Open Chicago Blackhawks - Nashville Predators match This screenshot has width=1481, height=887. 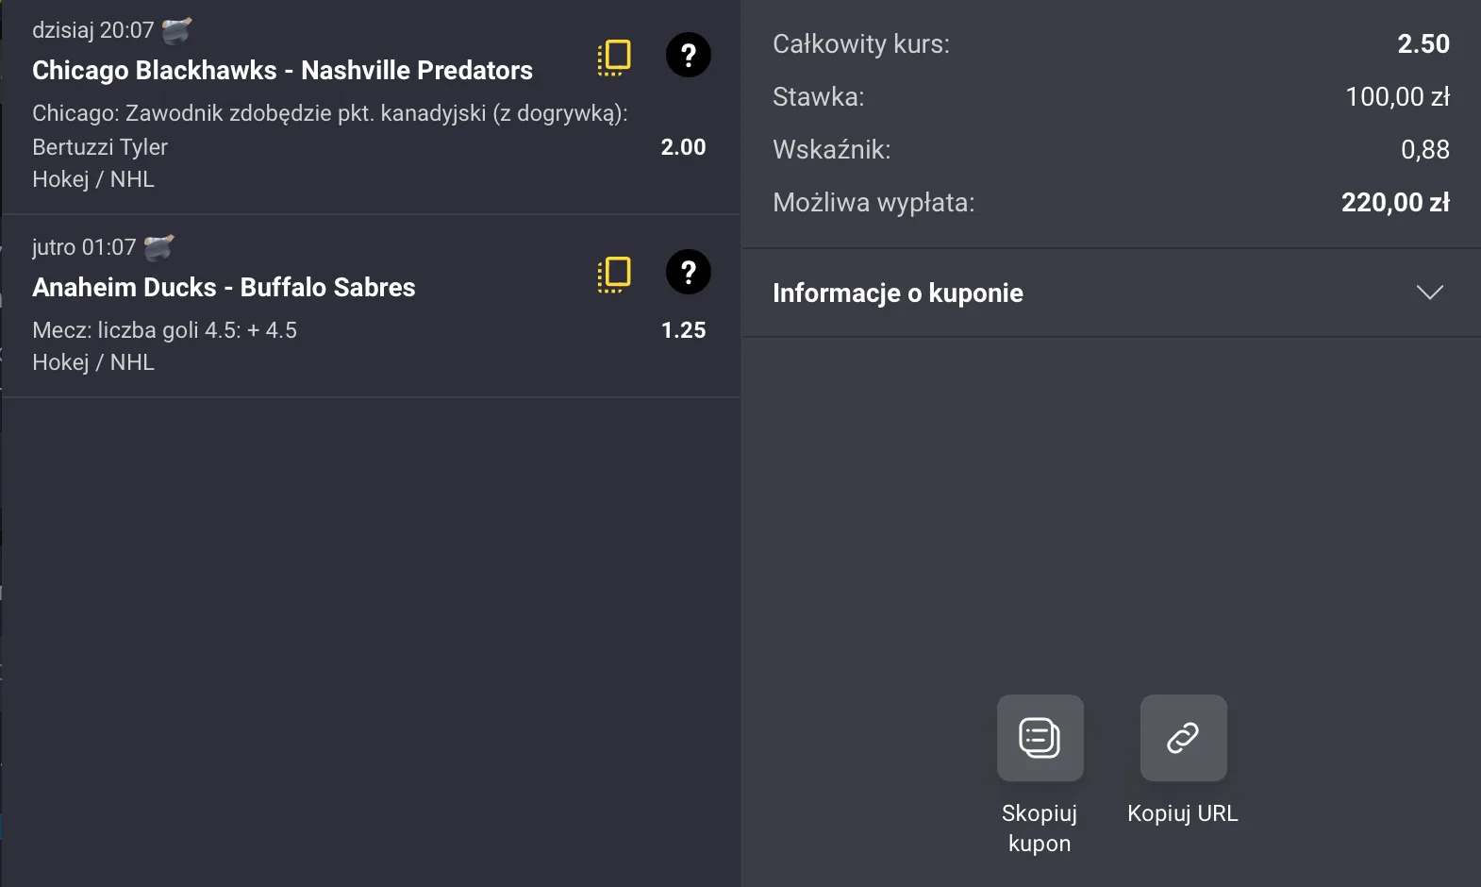point(282,71)
